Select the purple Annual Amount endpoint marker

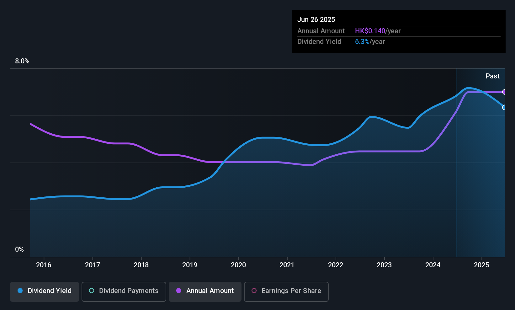click(x=504, y=92)
